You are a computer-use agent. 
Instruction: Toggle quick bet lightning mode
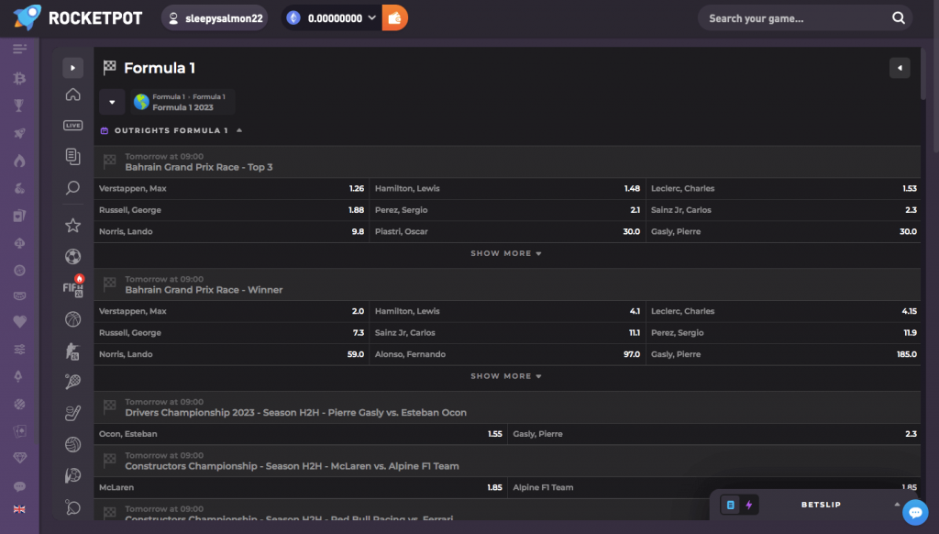[x=749, y=506]
